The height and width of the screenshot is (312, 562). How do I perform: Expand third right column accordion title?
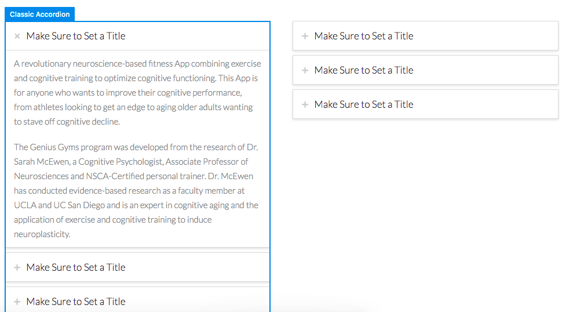[x=425, y=104]
